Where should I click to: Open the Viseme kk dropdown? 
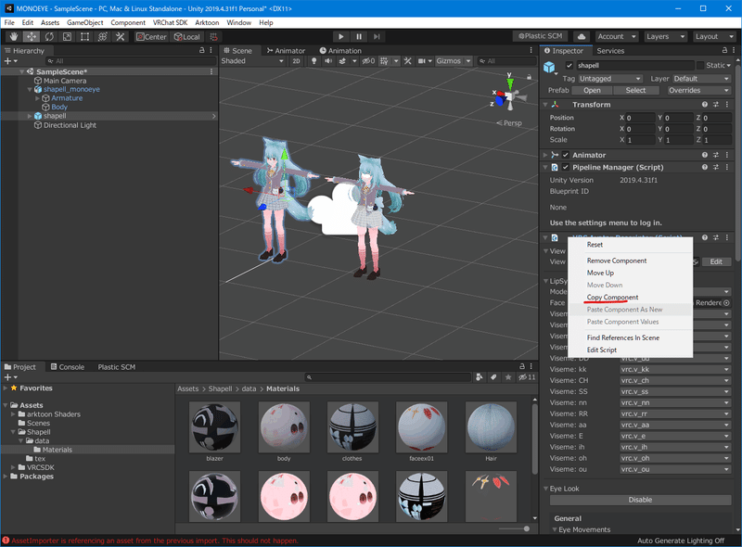click(x=675, y=370)
